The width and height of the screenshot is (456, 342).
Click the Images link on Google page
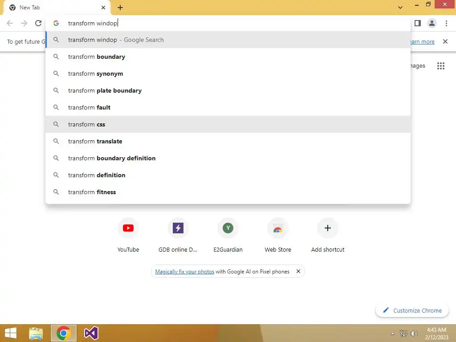(418, 66)
